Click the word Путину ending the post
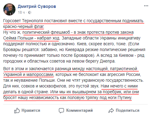The image size is (151, 116). [x=125, y=98]
